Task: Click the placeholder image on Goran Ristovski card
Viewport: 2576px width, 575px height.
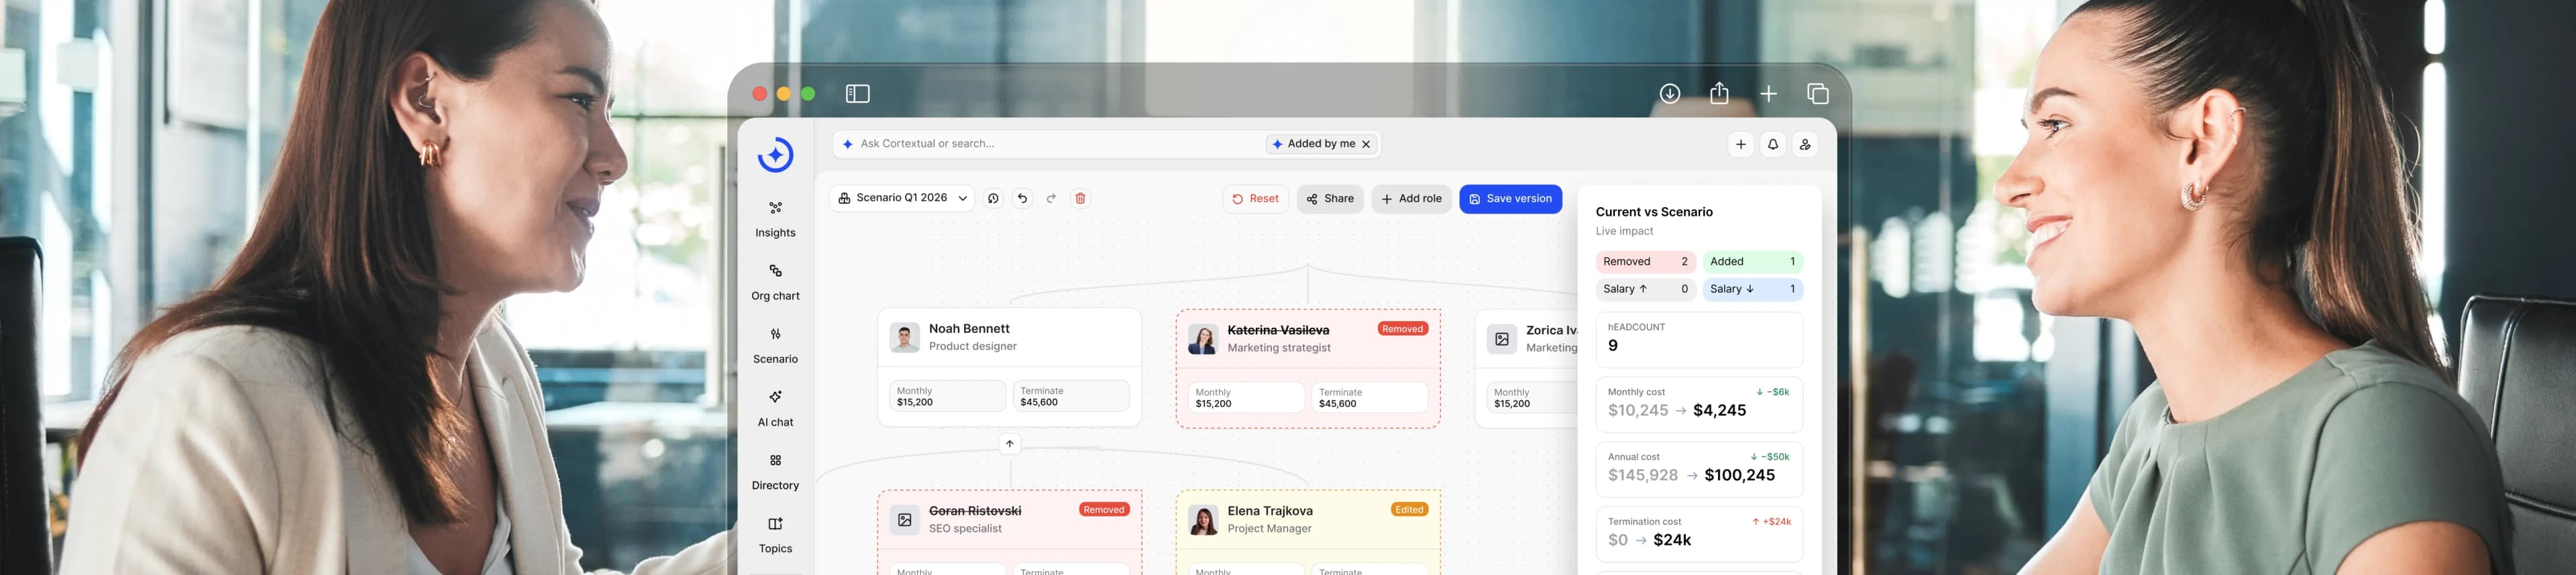Action: (904, 520)
